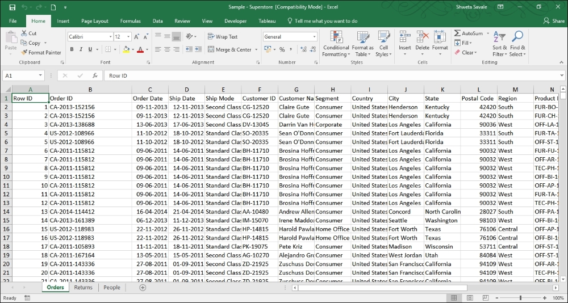Open Sort & Filter menu
The image size is (568, 303).
pos(499,44)
